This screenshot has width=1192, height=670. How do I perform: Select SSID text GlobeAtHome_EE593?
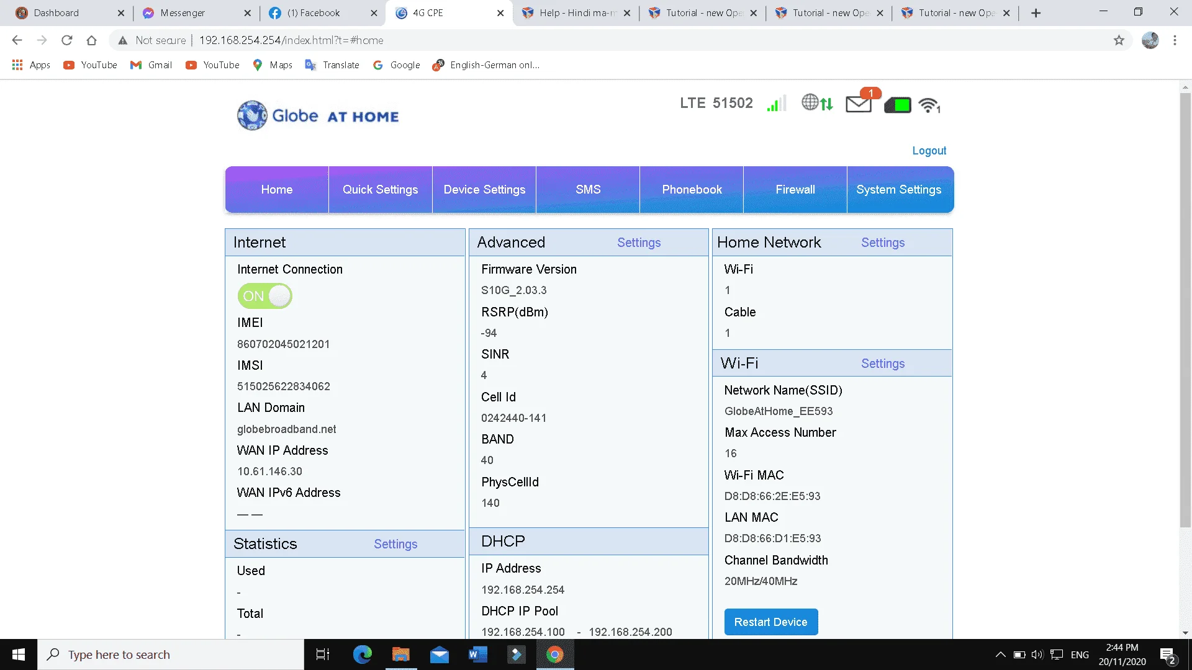[x=779, y=411]
